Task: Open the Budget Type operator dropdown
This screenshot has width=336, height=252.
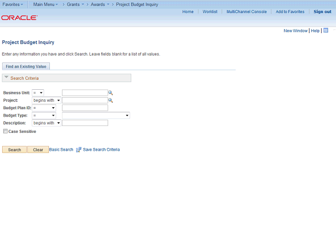Action: click(x=44, y=115)
